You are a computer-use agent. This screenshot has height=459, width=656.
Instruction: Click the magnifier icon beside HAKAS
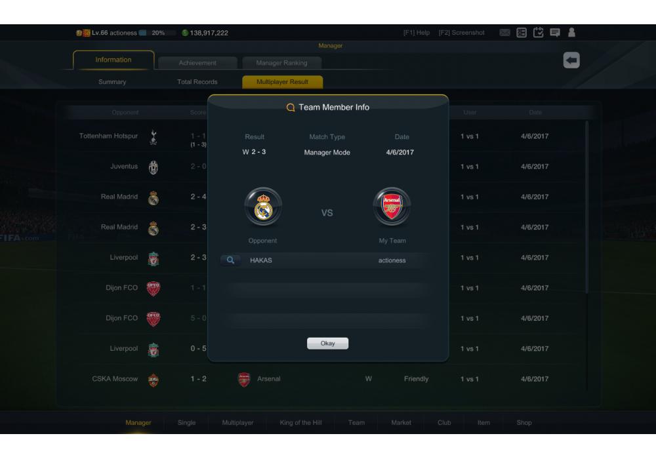point(230,260)
